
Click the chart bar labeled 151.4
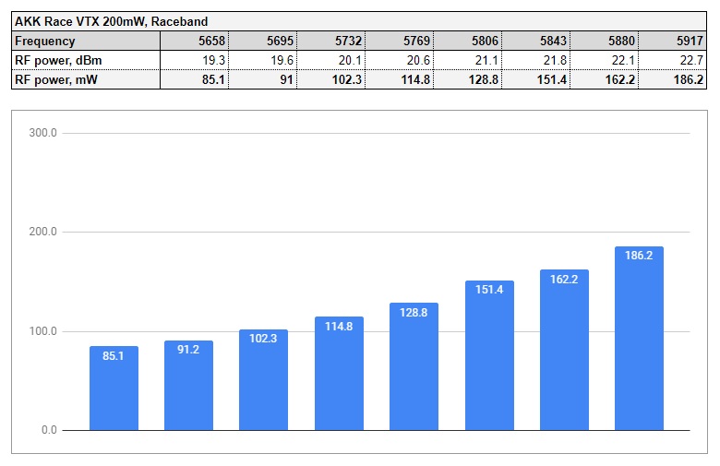pos(489,356)
